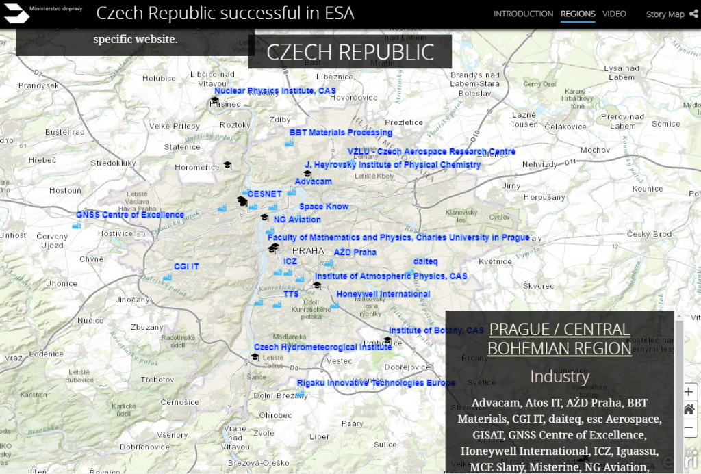Viewport: 701px width, 474px height.
Task: Click the blue 'CGI IT' map label
Action: 186,266
